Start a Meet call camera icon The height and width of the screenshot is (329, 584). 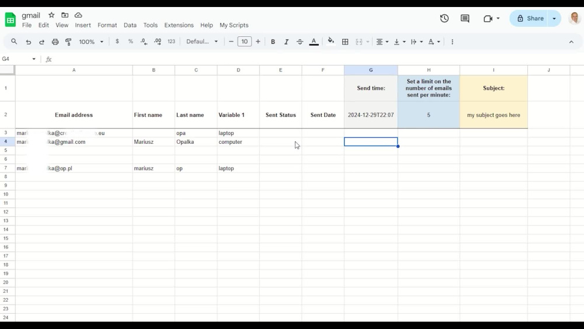[x=488, y=18]
